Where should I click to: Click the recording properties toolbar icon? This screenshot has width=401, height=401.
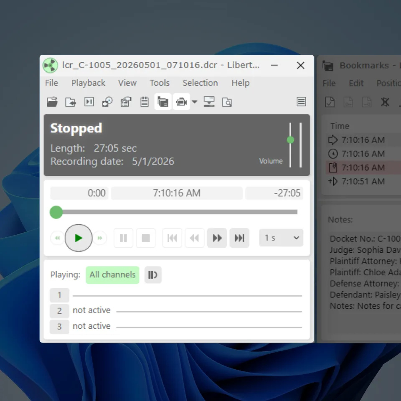126,102
